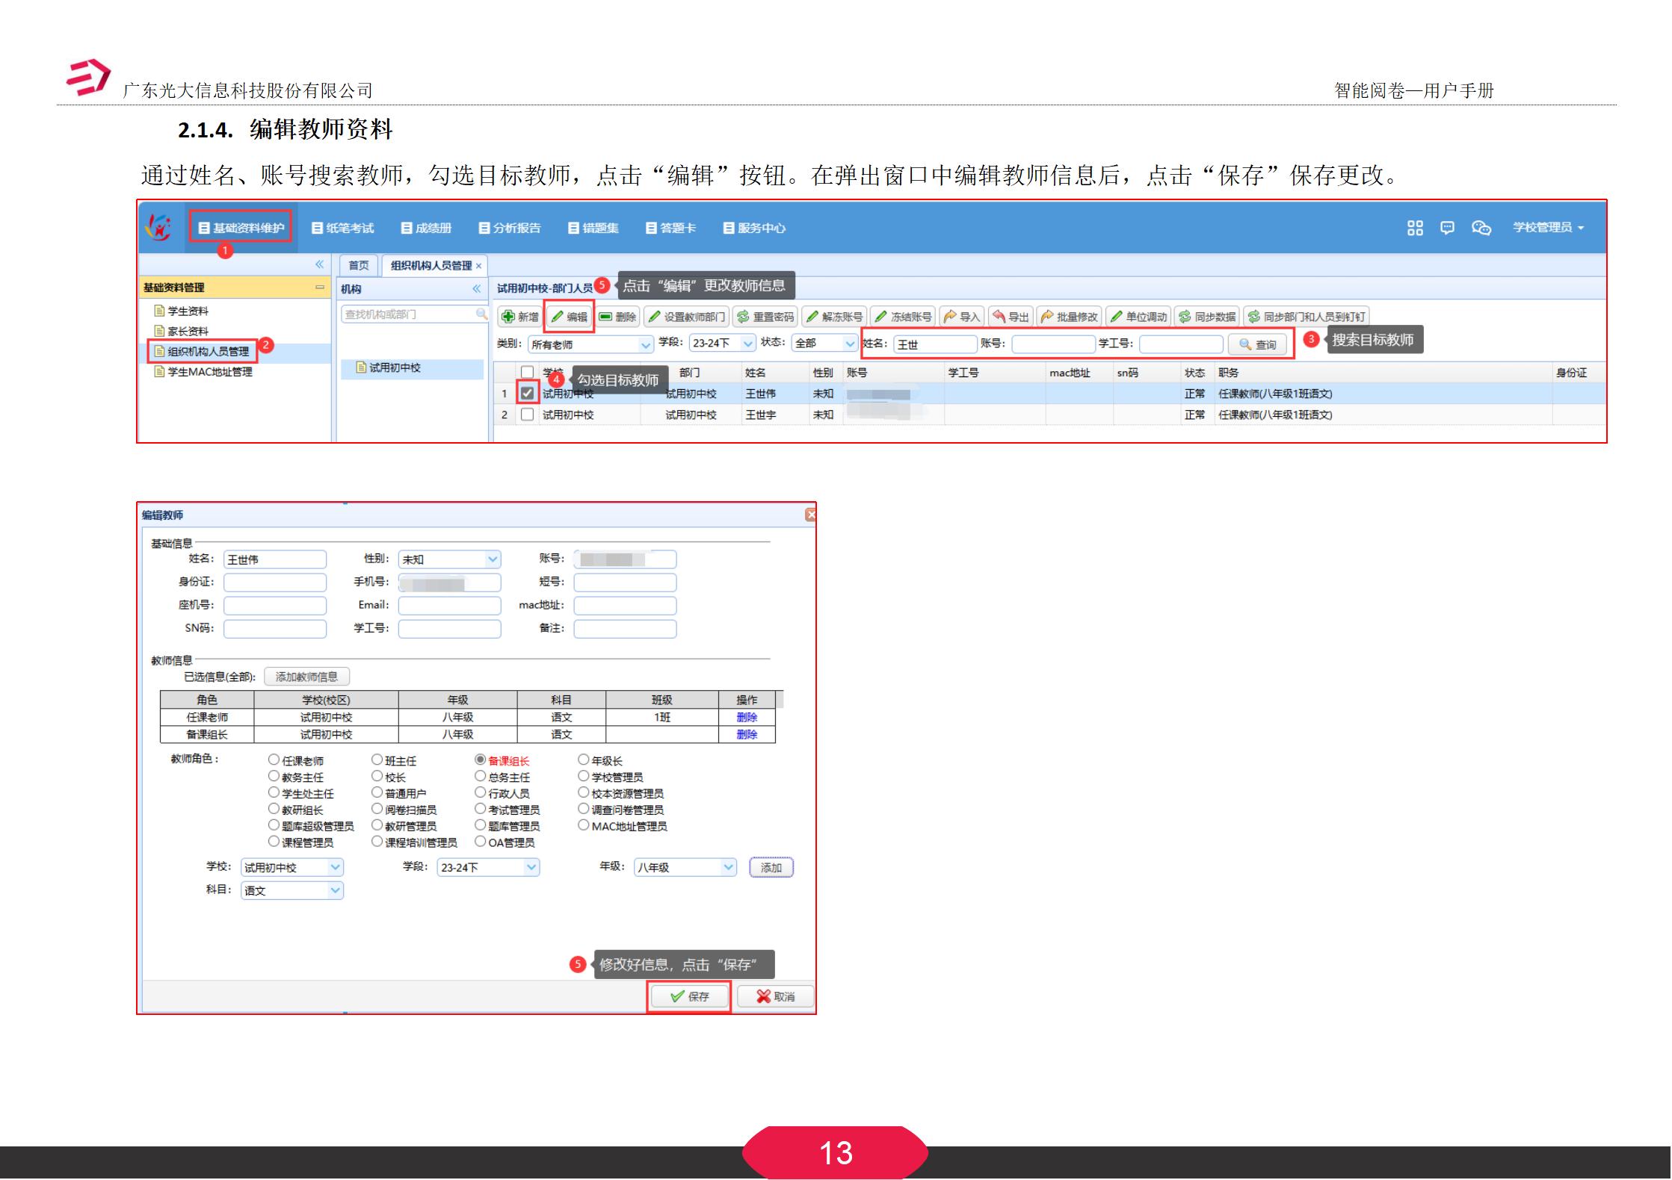Click the 导出 (export) toolbar icon
The height and width of the screenshot is (1180, 1672).
(1011, 316)
